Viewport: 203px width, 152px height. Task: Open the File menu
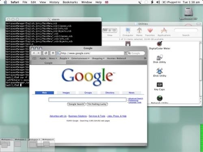(x=25, y=2)
